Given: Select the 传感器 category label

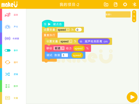Looking at the screenshot, I should pyautogui.click(x=16, y=38).
